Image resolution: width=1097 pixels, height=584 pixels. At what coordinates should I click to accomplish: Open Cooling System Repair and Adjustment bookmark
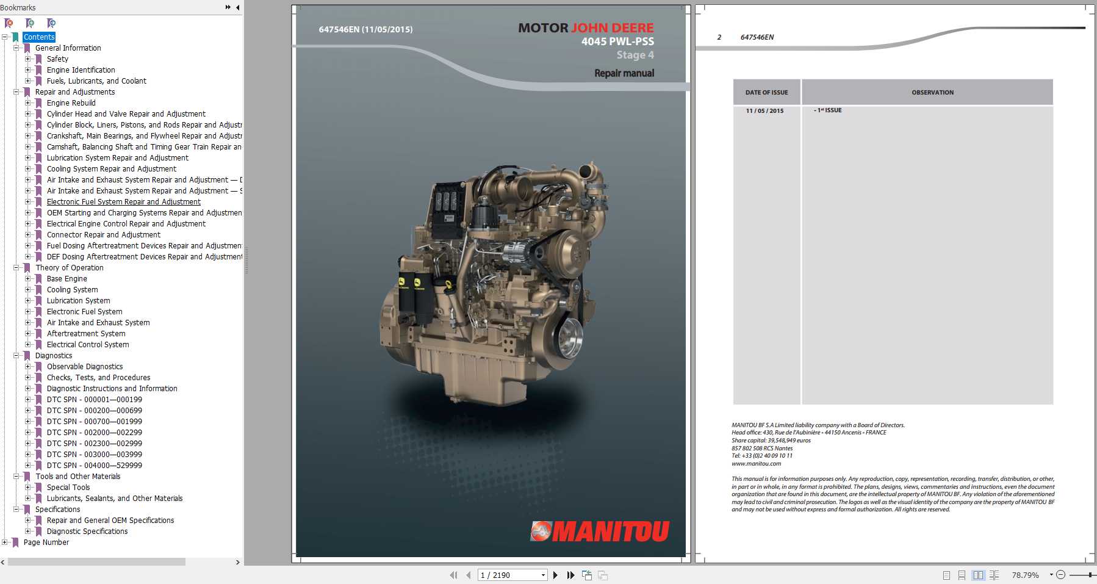[111, 169]
